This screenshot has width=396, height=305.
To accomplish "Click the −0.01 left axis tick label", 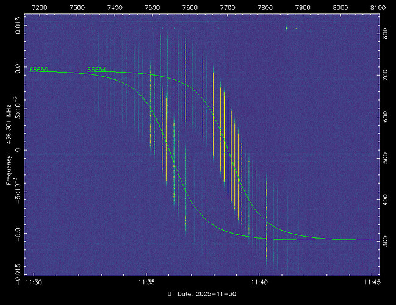I will pos(18,232).
